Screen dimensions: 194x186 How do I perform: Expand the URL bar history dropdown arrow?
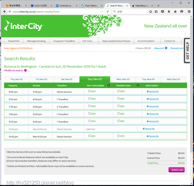[102, 12]
